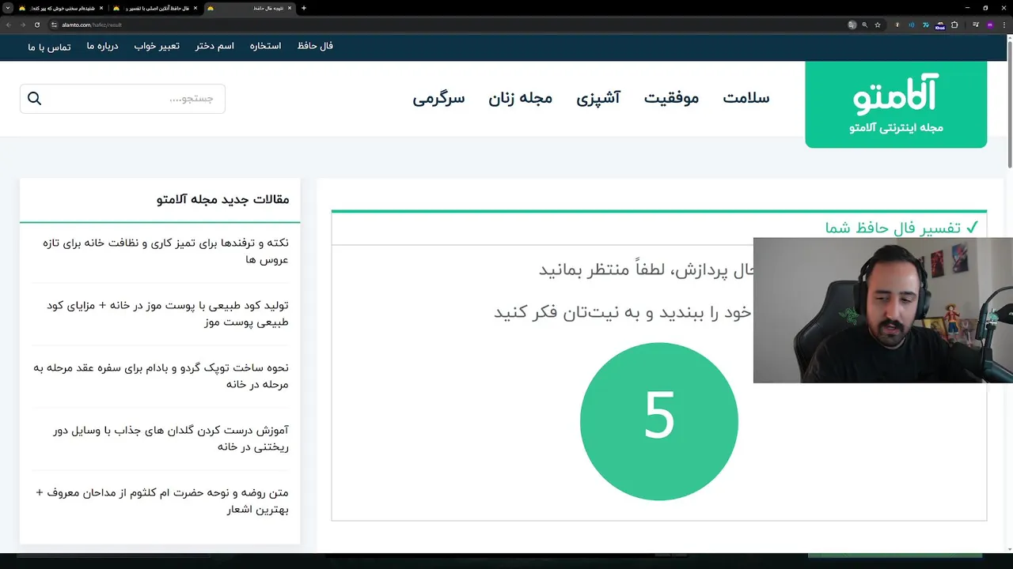This screenshot has width=1013, height=569.
Task: Open a new browser tab
Action: pyautogui.click(x=304, y=8)
